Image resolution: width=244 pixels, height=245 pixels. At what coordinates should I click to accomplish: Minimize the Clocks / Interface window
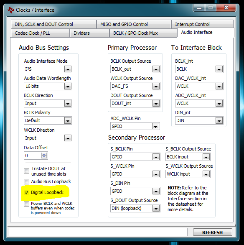click(x=199, y=8)
